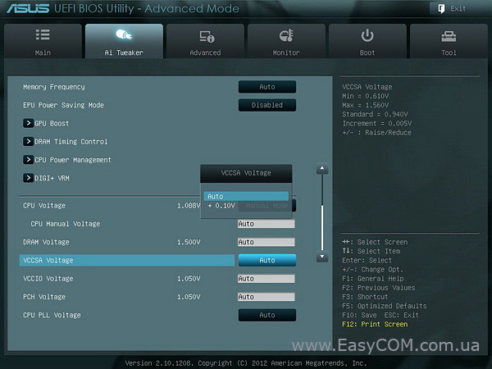Open the VCCSA Voltage Auto dropdown

coord(267,260)
